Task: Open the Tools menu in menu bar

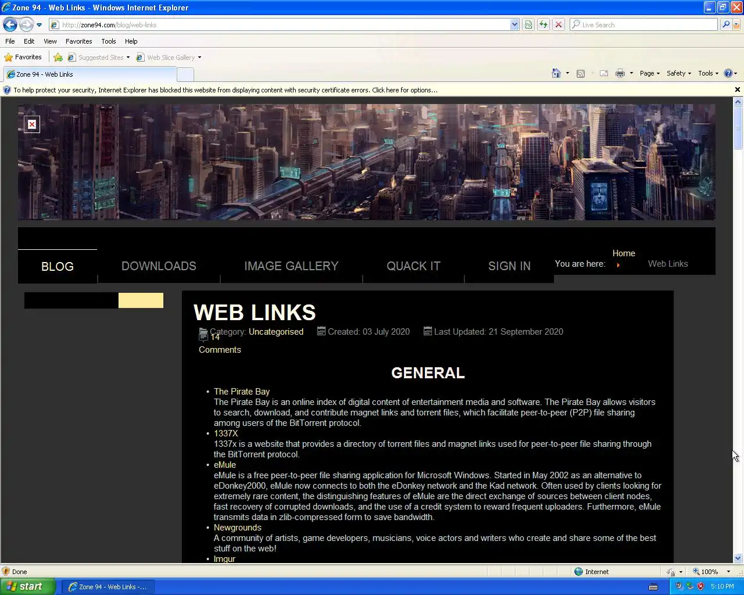Action: [x=108, y=41]
